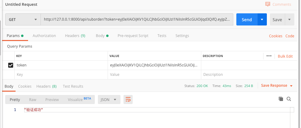301x128 pixels.
Task: Open the Pre-request Script tab
Action: (x=133, y=36)
